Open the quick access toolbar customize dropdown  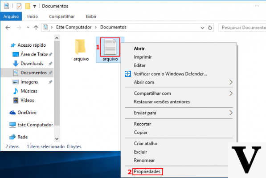35,6
